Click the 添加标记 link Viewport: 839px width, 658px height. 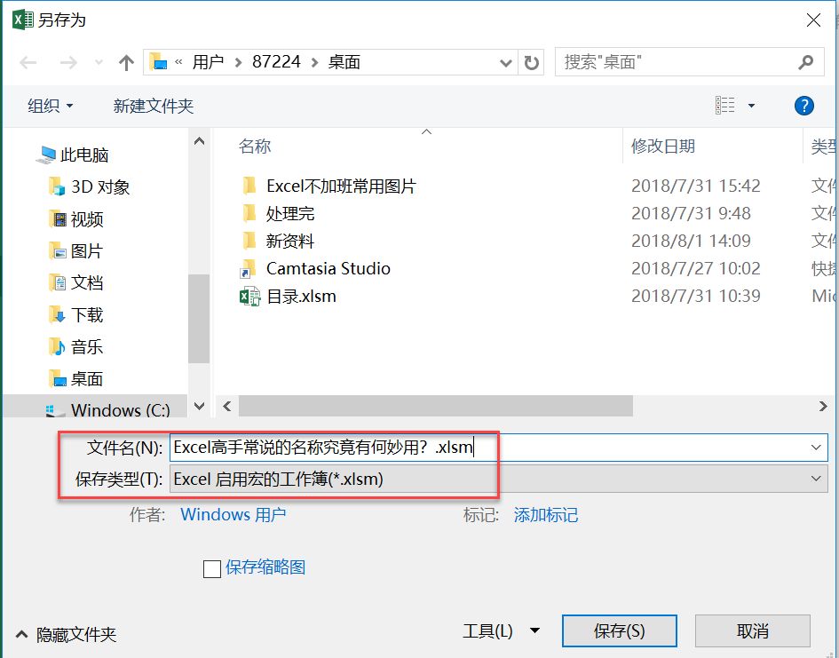(546, 515)
